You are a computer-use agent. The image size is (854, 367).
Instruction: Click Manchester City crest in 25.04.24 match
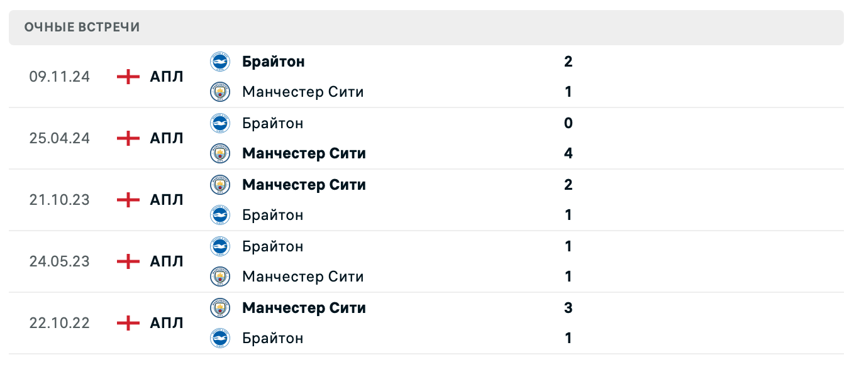click(220, 154)
